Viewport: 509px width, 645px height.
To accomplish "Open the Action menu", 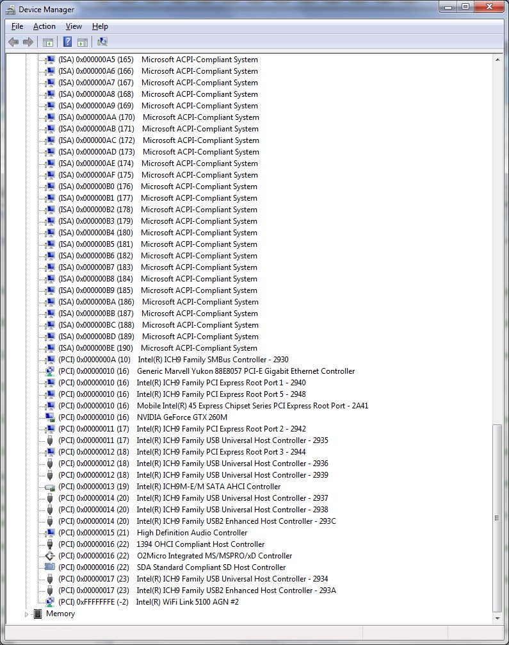I will [x=44, y=26].
